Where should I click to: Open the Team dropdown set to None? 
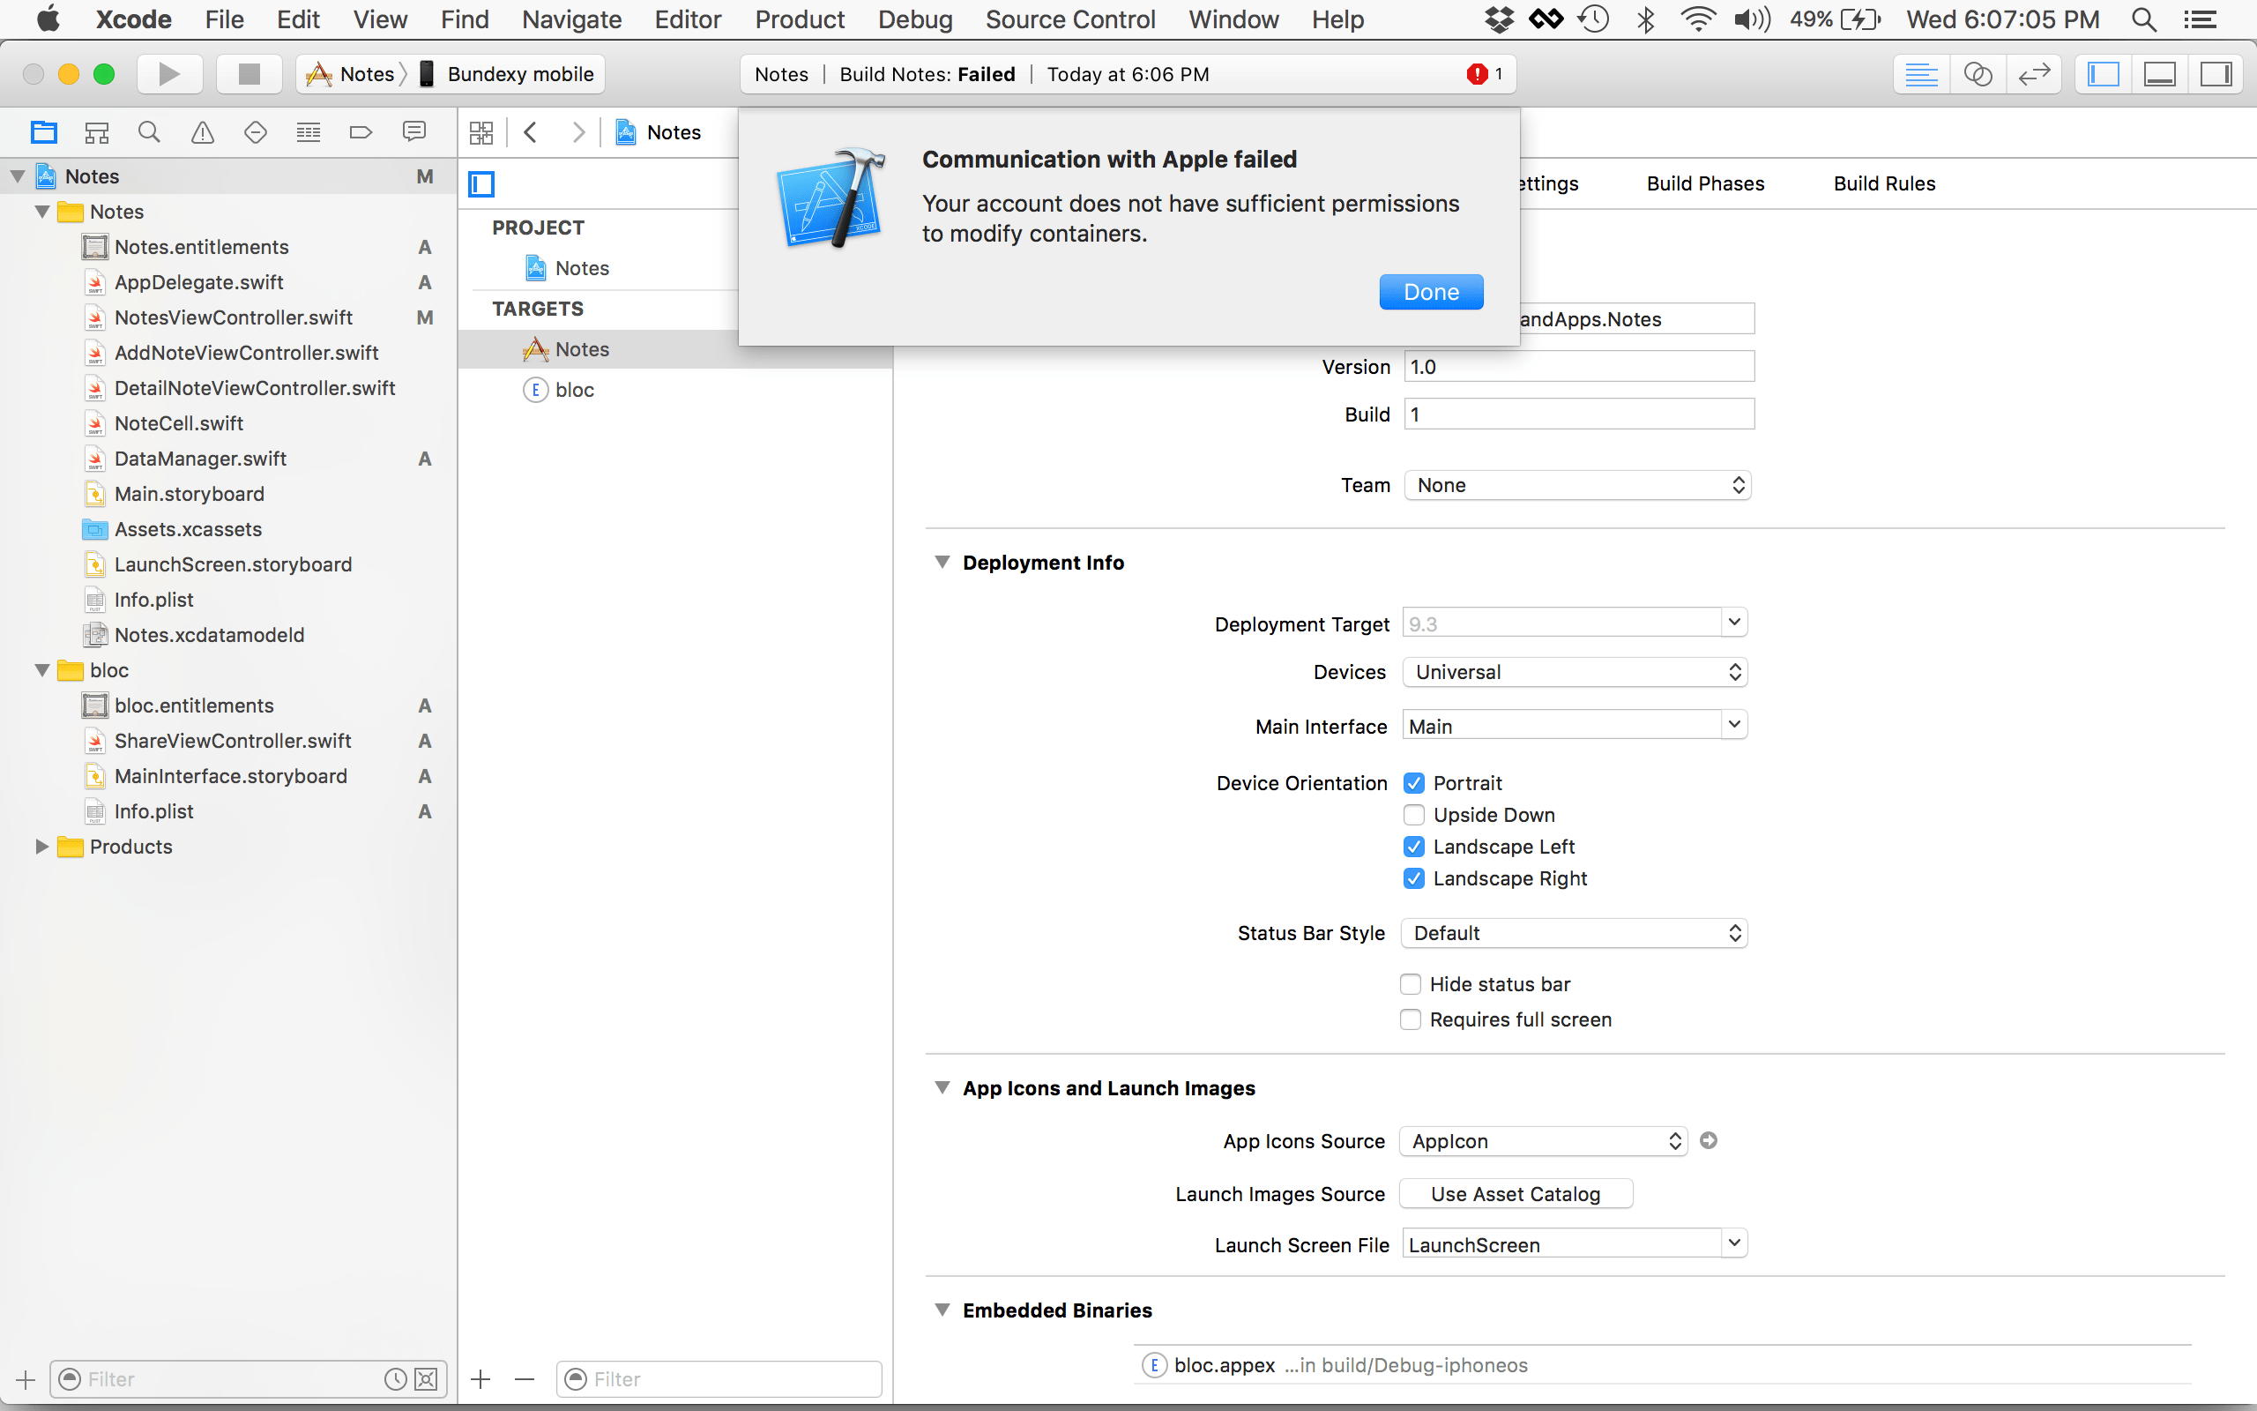pyautogui.click(x=1576, y=484)
